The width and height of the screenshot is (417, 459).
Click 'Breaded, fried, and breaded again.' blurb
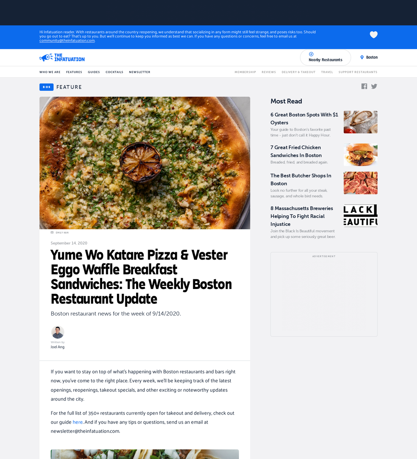[299, 163]
